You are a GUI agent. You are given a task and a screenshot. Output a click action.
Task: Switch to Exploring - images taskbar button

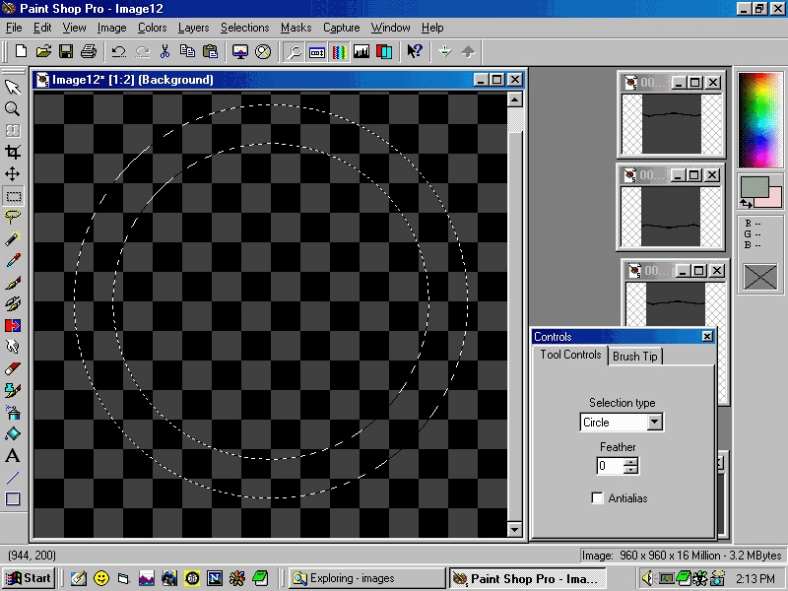[x=365, y=578]
